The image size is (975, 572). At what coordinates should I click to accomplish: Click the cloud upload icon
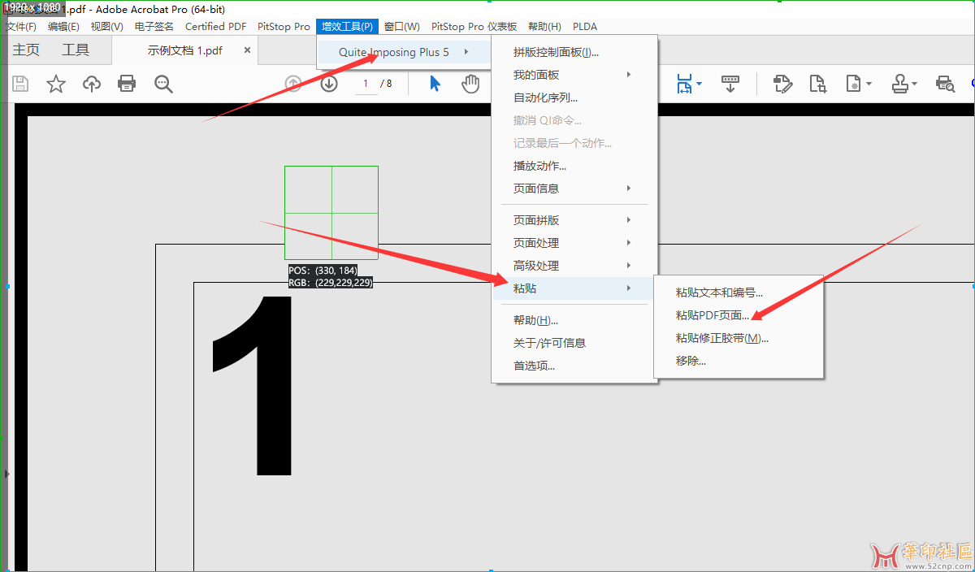pos(92,84)
